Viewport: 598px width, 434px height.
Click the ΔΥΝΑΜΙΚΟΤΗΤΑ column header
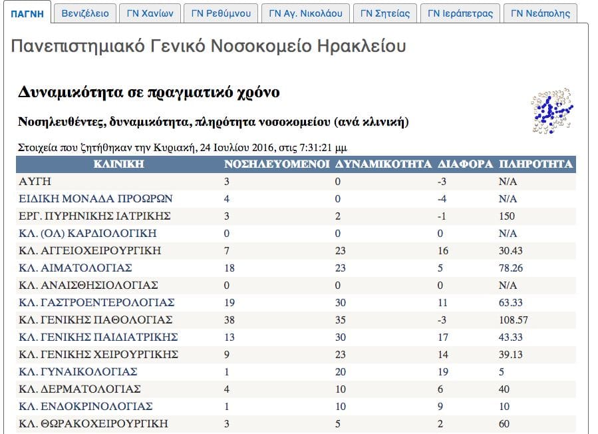click(x=383, y=164)
